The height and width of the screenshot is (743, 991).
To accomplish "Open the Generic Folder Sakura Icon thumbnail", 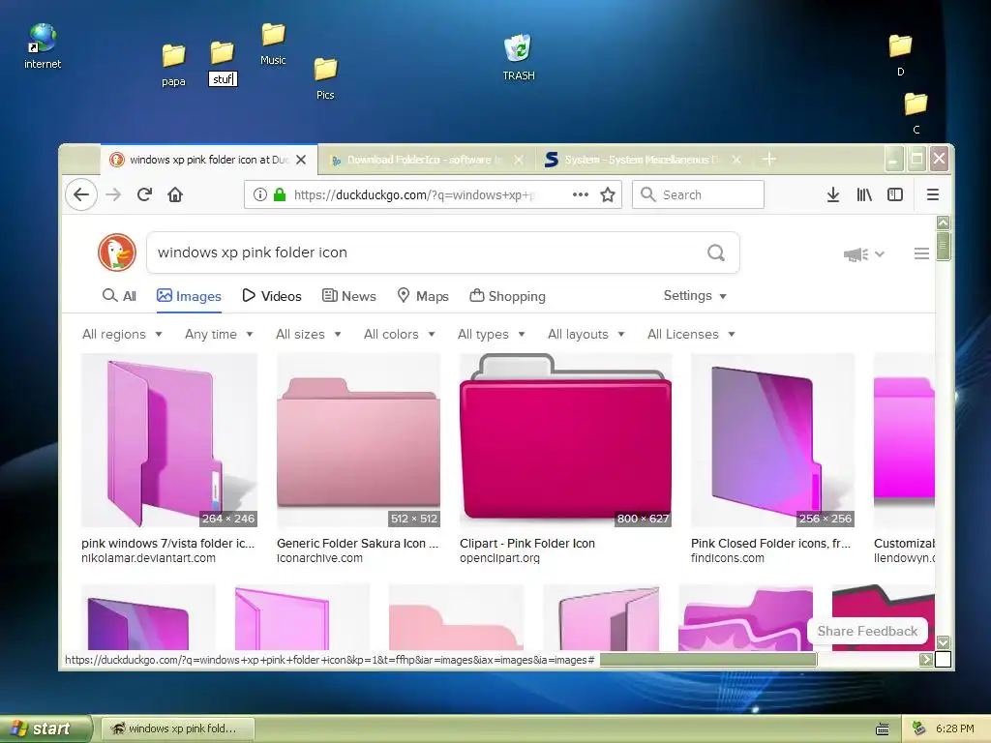I will [358, 440].
